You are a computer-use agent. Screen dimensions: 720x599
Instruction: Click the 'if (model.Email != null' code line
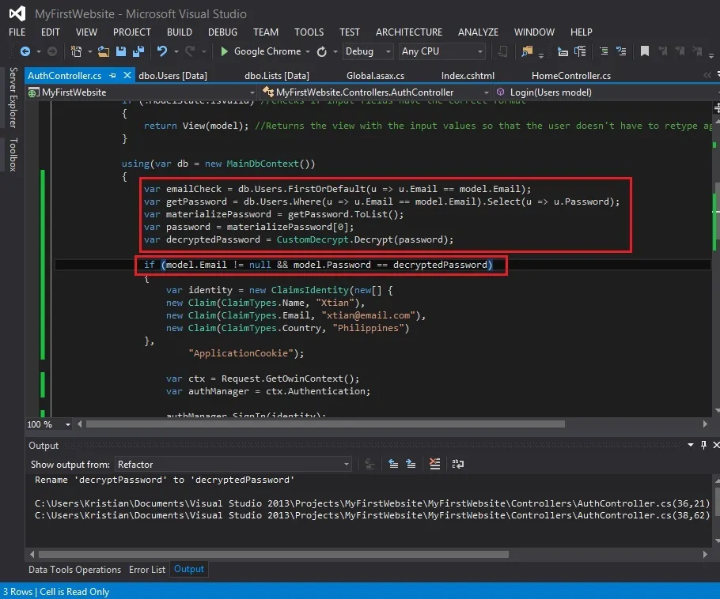[318, 265]
